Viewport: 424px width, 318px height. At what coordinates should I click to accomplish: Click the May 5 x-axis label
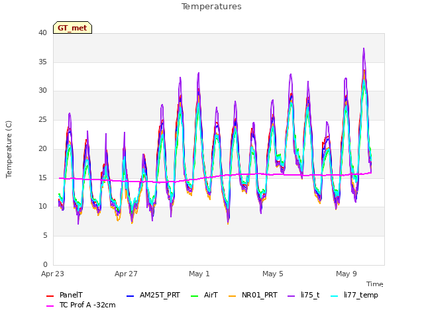pos(273,274)
